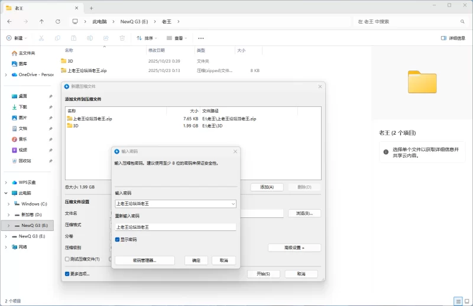
Task: Expand the 输入密码 combo box dropdown
Action: (233, 204)
